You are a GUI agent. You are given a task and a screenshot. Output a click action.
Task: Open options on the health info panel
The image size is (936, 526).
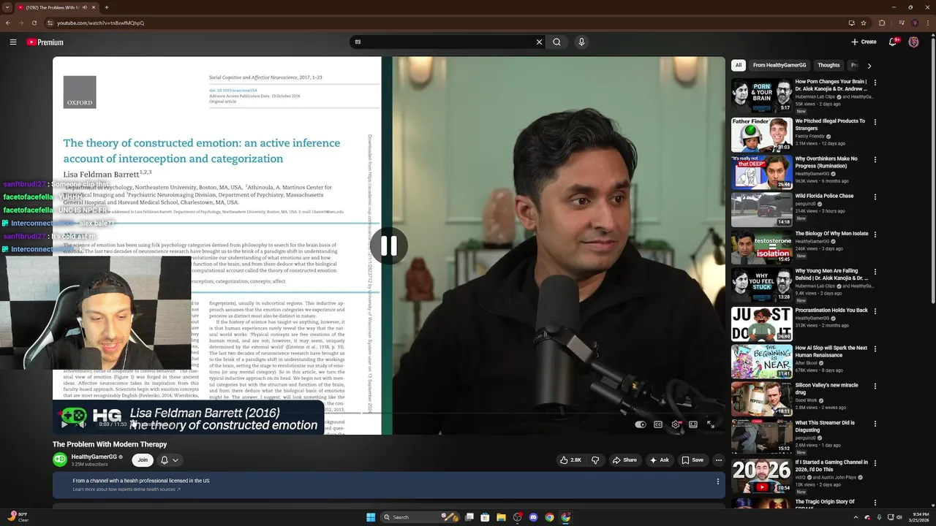click(x=718, y=481)
